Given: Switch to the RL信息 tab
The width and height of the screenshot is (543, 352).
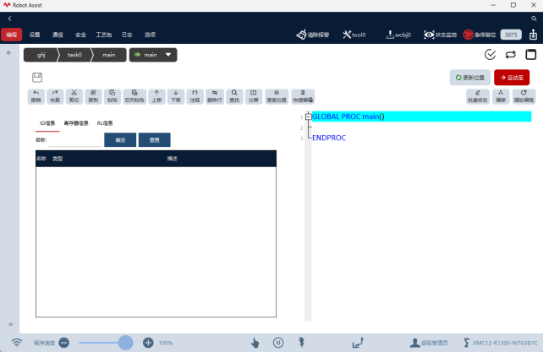Looking at the screenshot, I should tap(105, 123).
